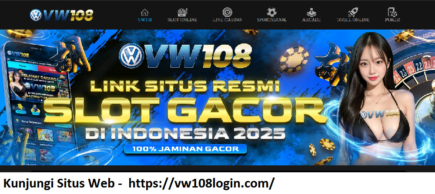Click the large VW108 banner logo
This screenshot has width=435, height=194.
185,56
